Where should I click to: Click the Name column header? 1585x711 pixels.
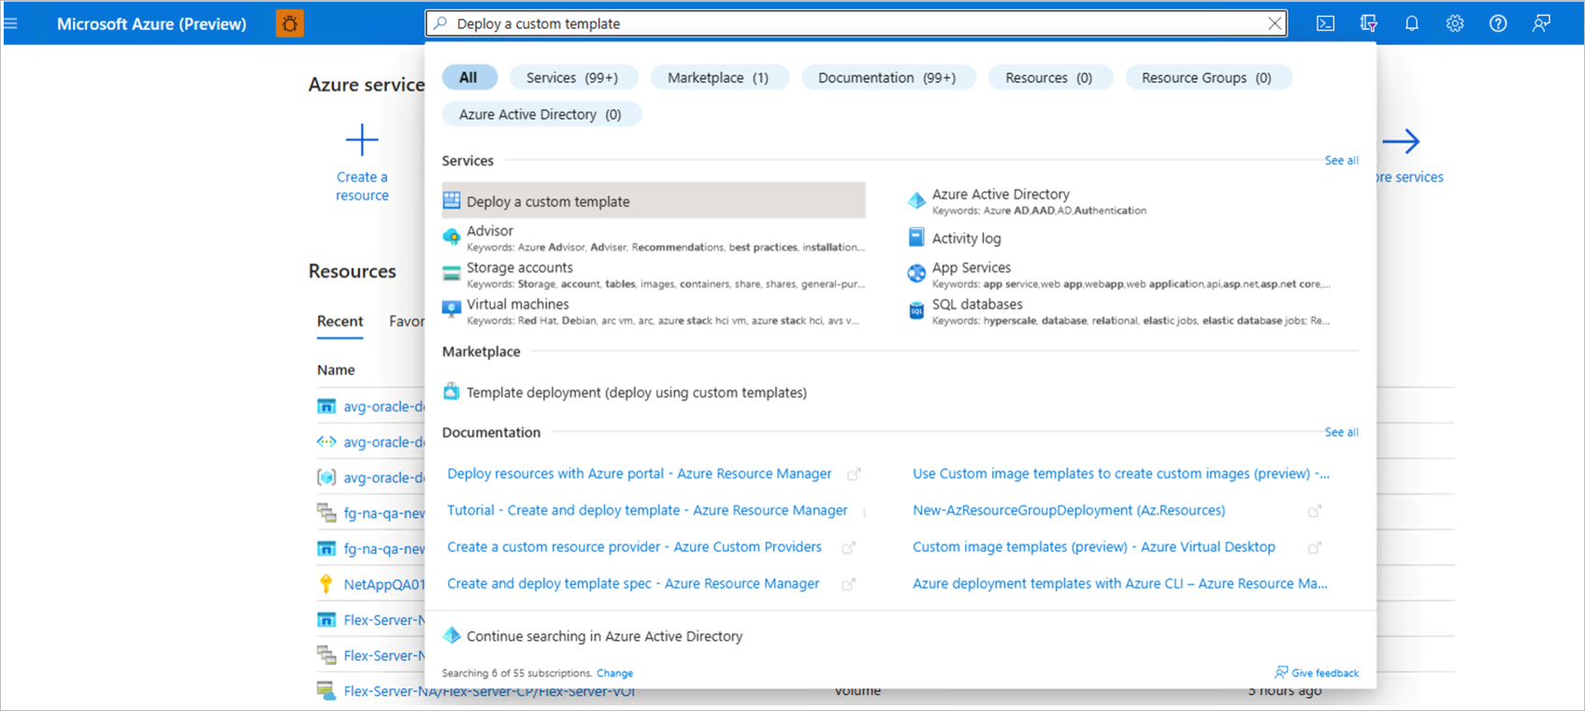[x=336, y=370]
